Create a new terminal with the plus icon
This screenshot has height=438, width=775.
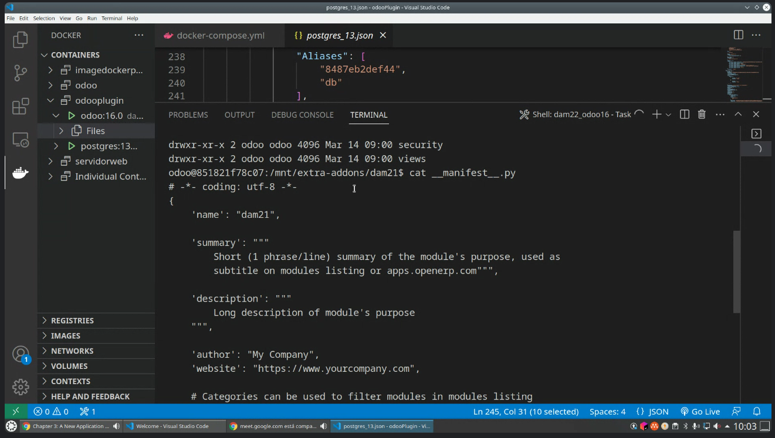(x=656, y=114)
